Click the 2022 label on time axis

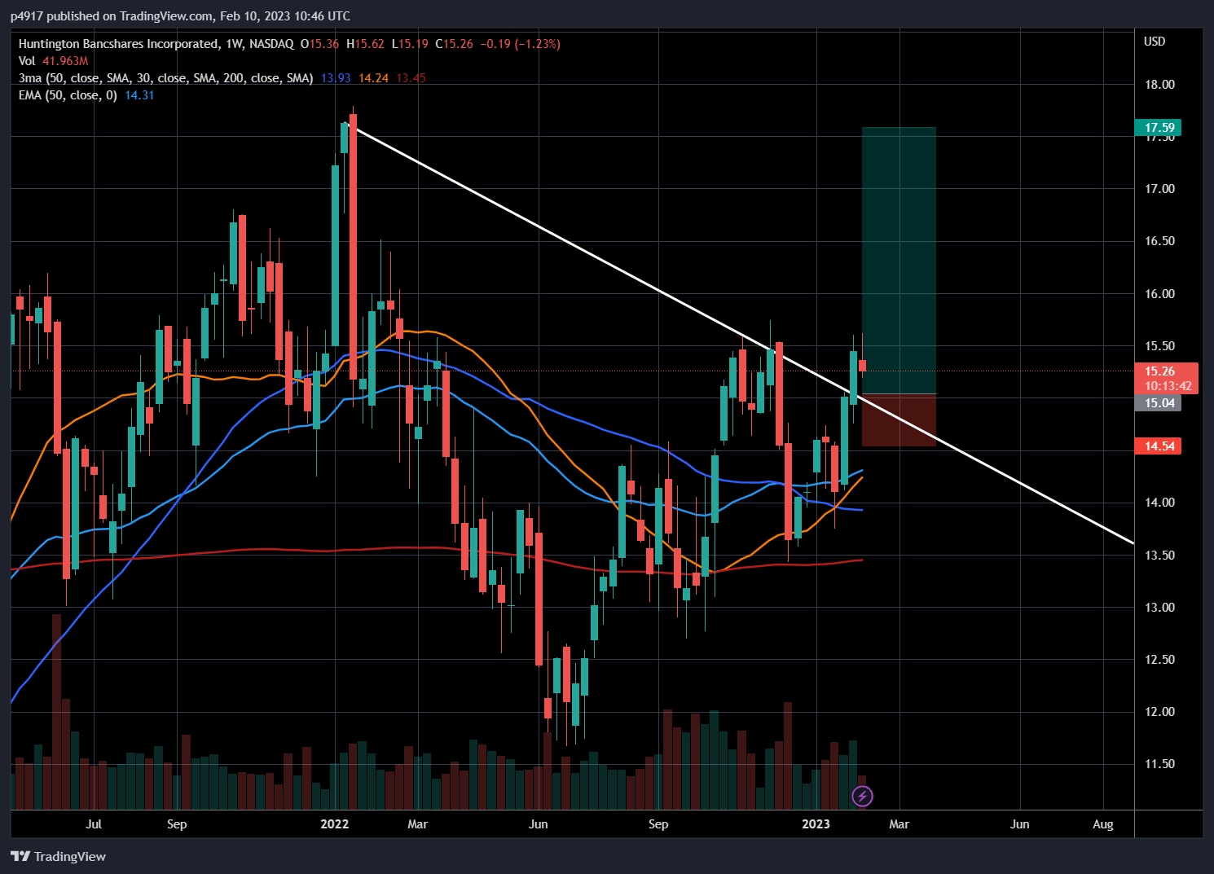[335, 824]
